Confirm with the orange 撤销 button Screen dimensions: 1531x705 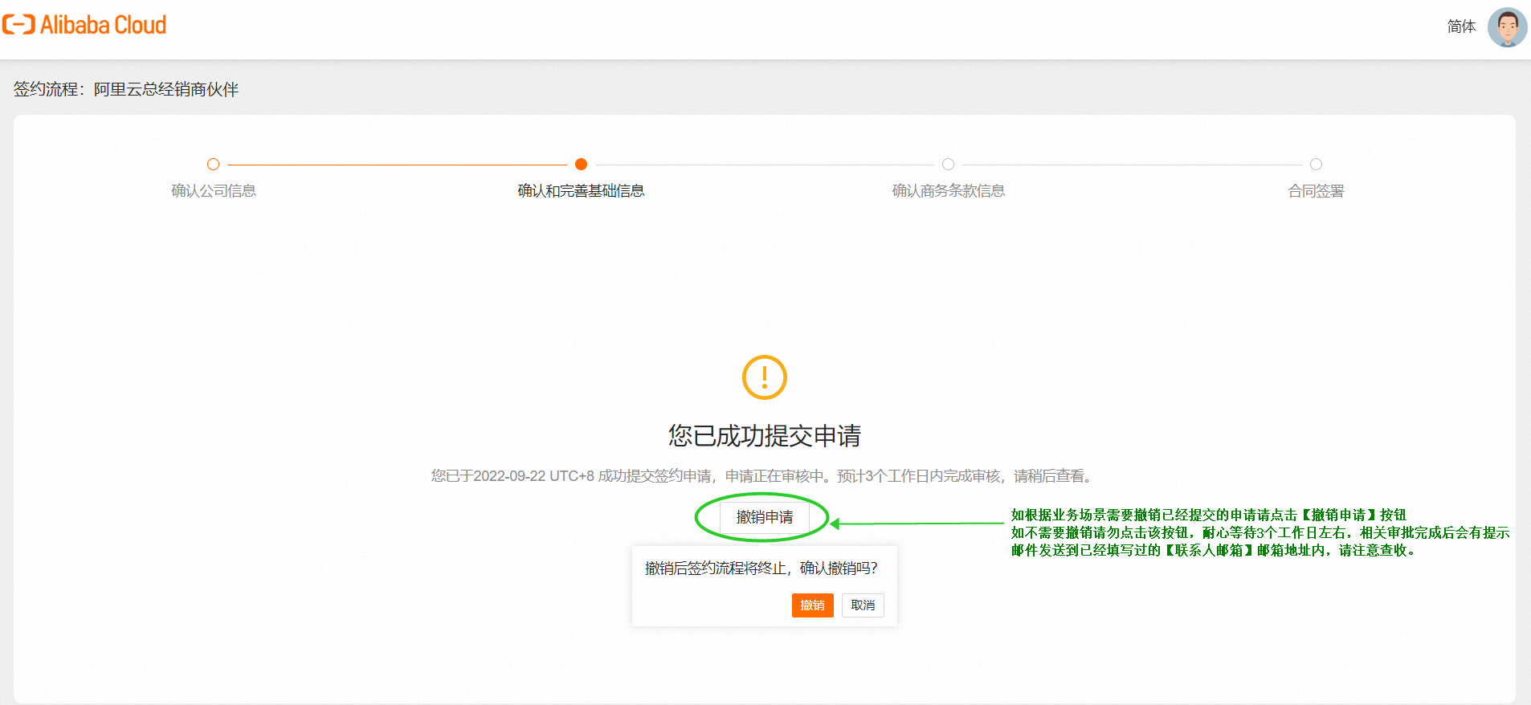pyautogui.click(x=812, y=605)
